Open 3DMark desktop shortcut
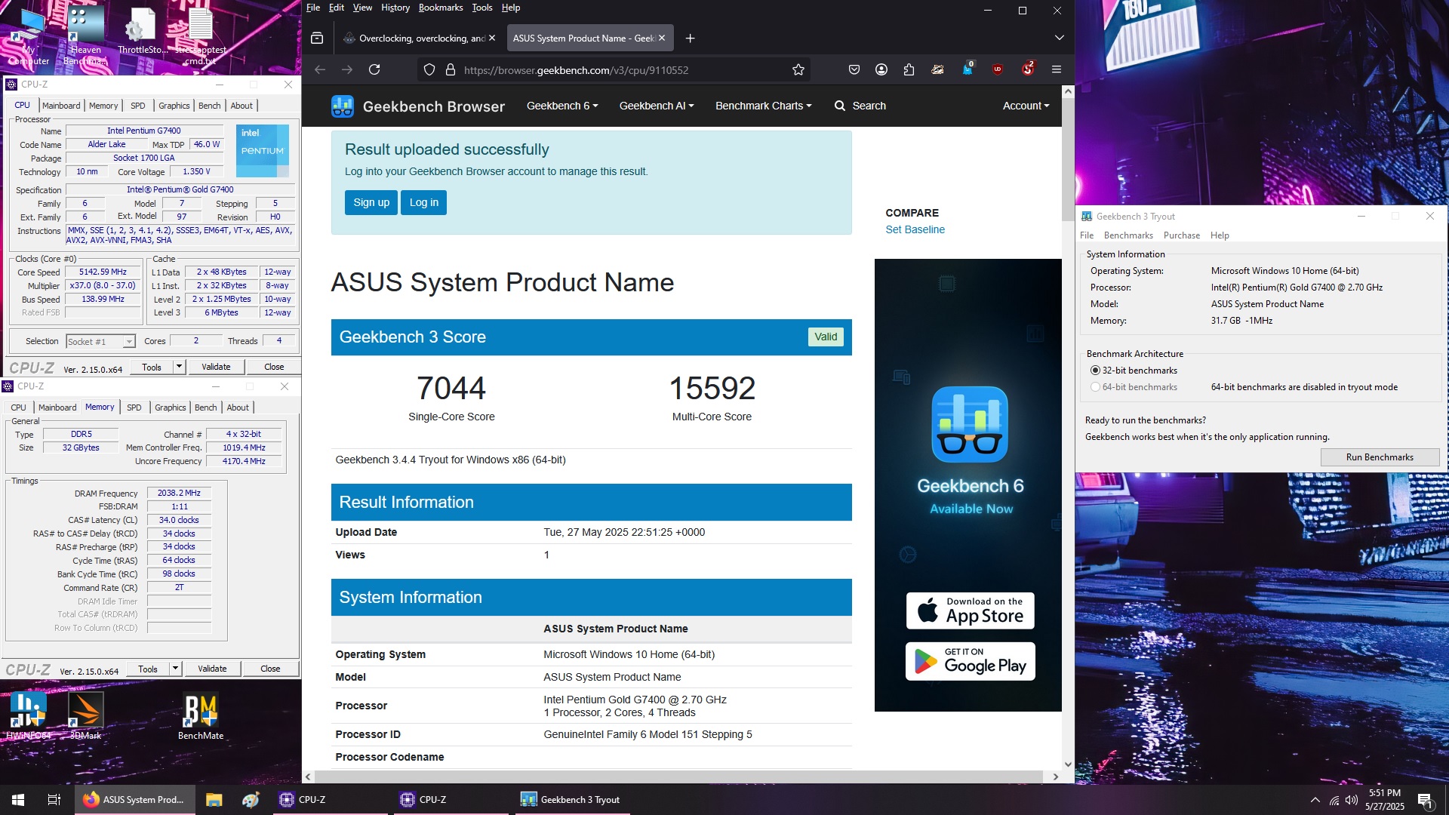The width and height of the screenshot is (1449, 815). (x=85, y=715)
